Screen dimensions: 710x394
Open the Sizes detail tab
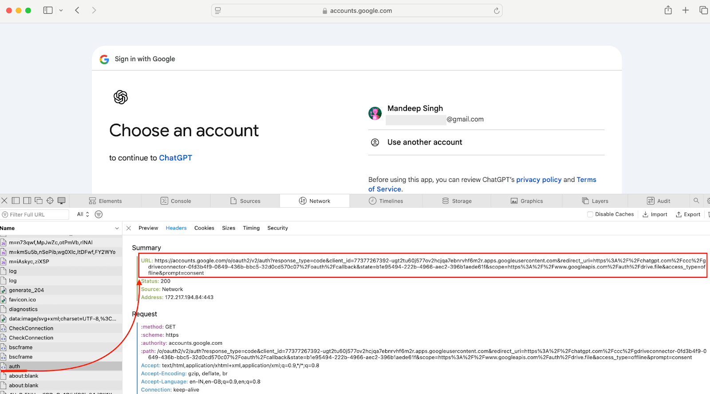click(229, 228)
